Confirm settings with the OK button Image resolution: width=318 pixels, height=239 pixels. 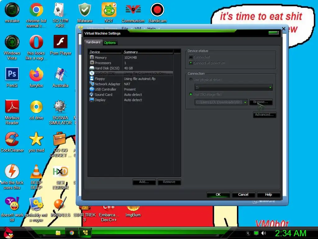pos(218,194)
